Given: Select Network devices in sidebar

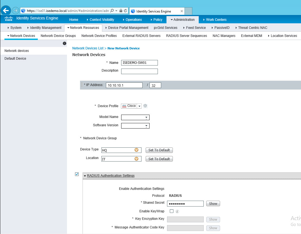Looking at the screenshot, I should (x=34, y=51).
